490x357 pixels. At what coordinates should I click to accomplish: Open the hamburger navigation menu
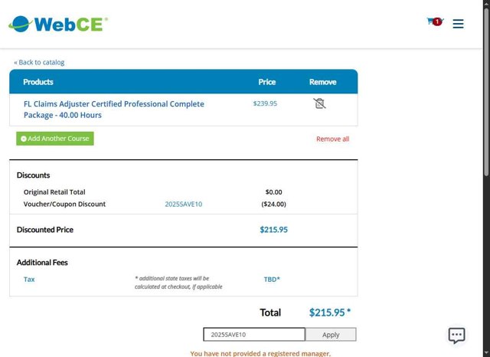(458, 24)
